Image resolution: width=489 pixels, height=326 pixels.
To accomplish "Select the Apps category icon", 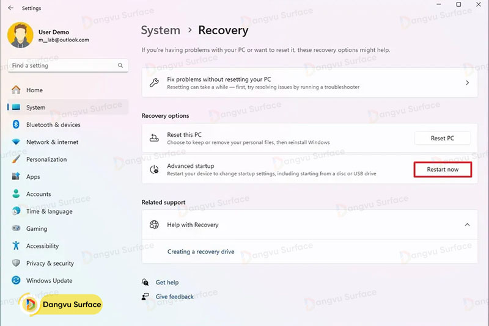I will click(x=16, y=177).
